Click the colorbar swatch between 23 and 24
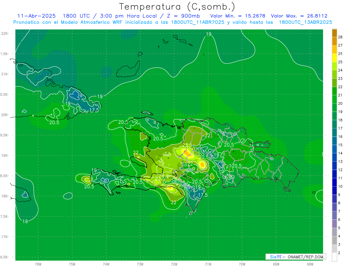The image size is (348, 268). (334, 74)
